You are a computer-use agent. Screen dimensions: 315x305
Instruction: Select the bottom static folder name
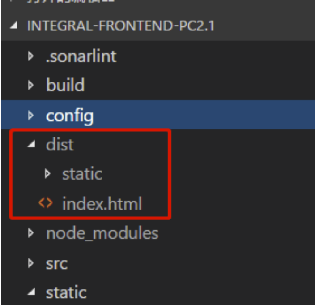click(66, 293)
